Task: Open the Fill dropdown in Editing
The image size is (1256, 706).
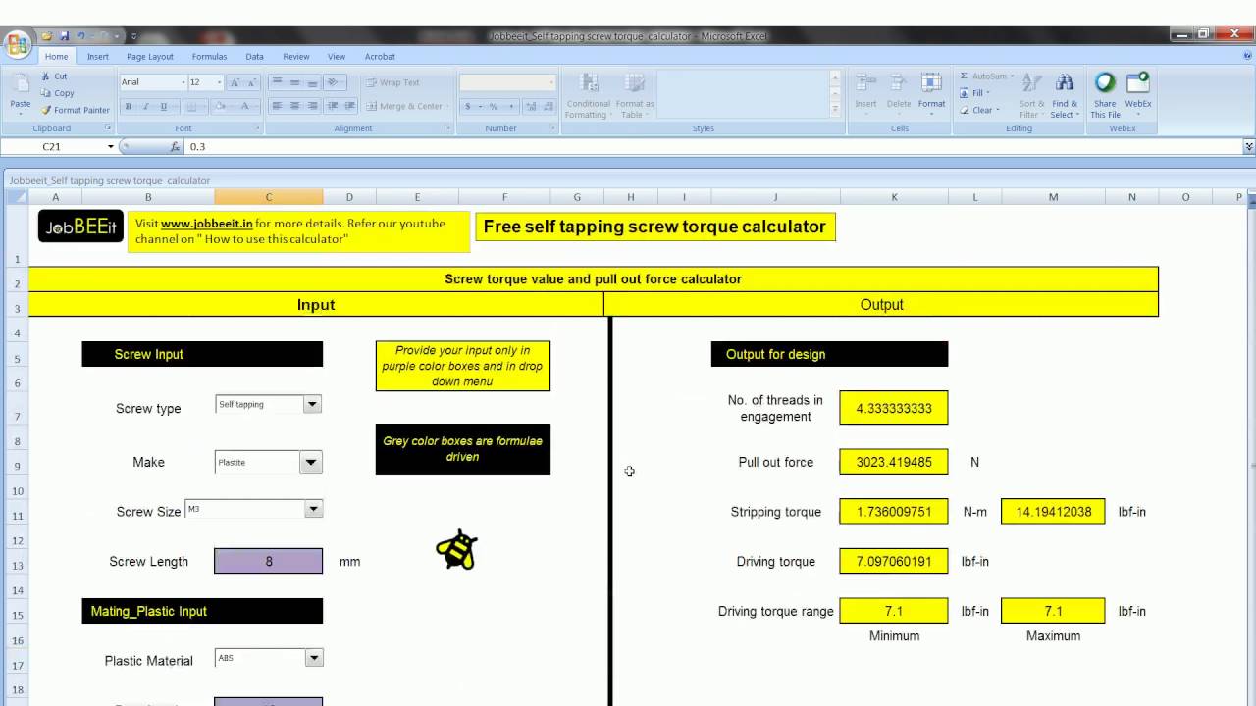Action: click(975, 93)
